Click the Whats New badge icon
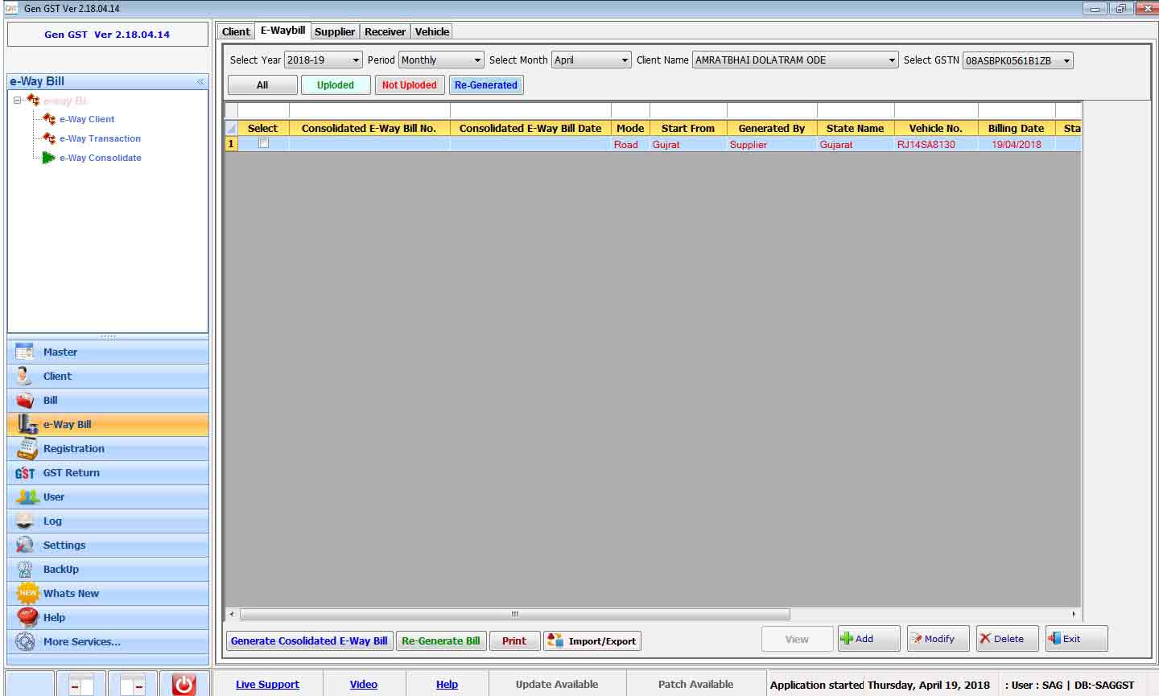The width and height of the screenshot is (1159, 696). [27, 593]
